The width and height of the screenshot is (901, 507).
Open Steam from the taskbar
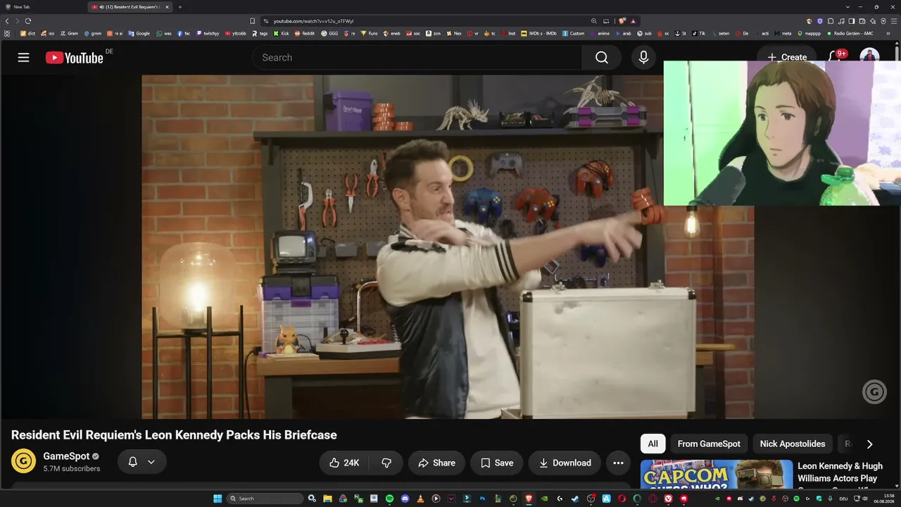click(x=574, y=499)
